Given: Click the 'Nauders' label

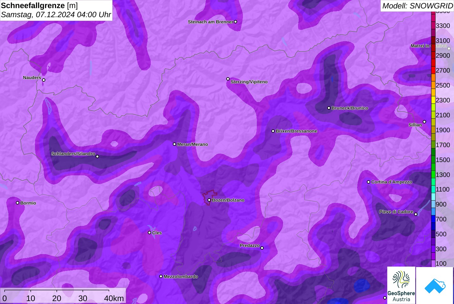Looking at the screenshot, I should click(x=32, y=77).
